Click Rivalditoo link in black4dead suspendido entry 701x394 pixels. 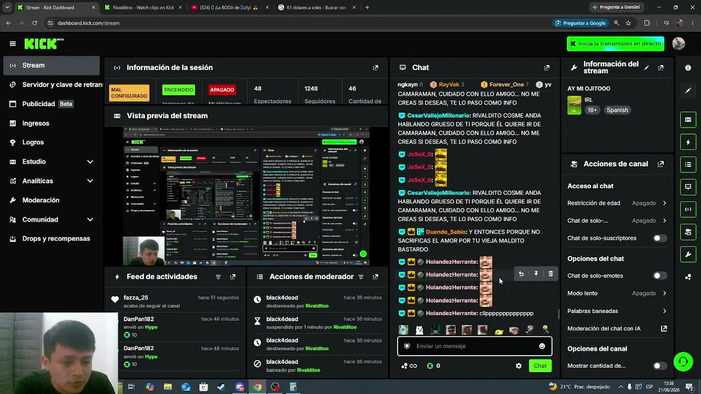[x=344, y=327]
